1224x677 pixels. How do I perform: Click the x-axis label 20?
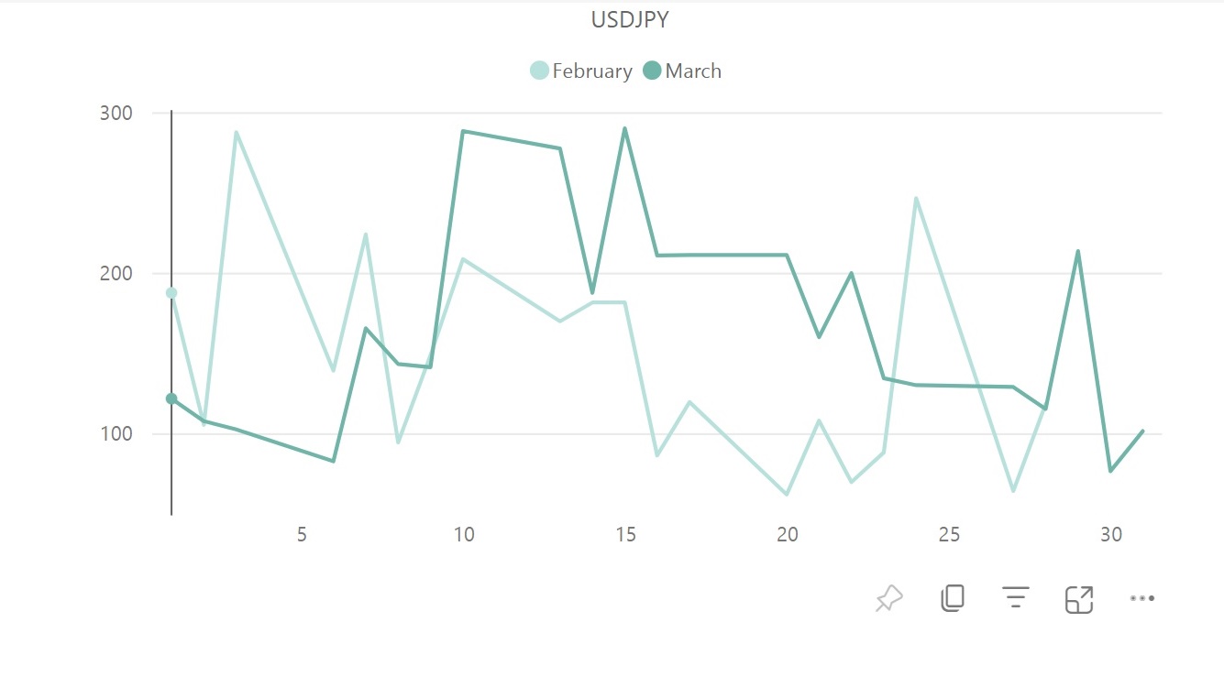coord(788,535)
